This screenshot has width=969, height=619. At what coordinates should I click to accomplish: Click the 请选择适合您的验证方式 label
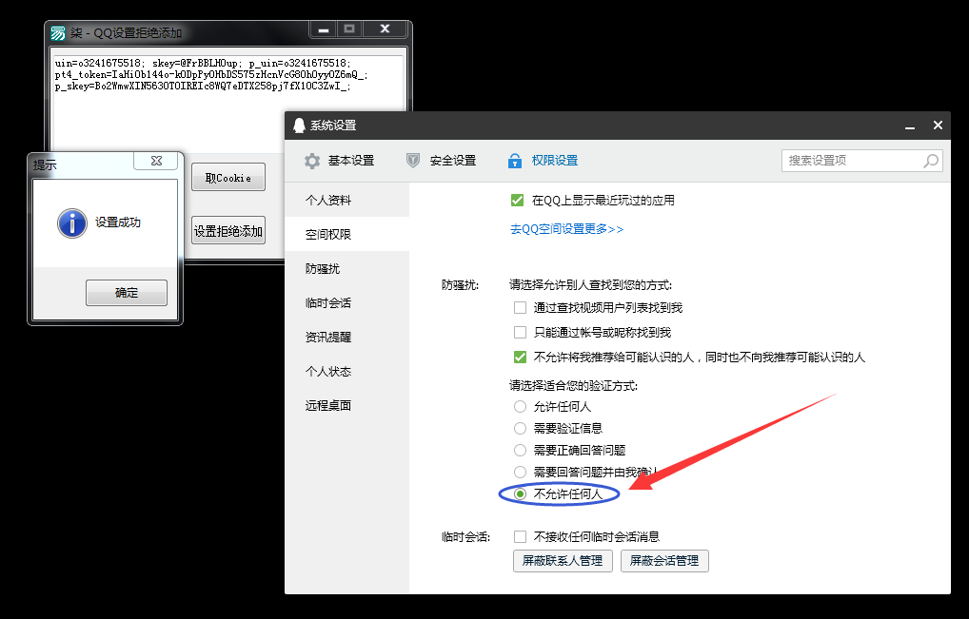coord(573,386)
